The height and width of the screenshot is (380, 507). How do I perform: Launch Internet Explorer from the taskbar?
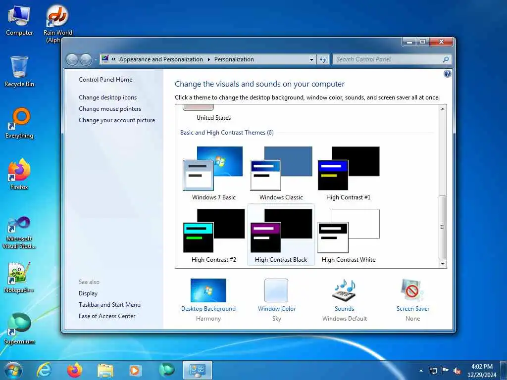pyautogui.click(x=44, y=370)
